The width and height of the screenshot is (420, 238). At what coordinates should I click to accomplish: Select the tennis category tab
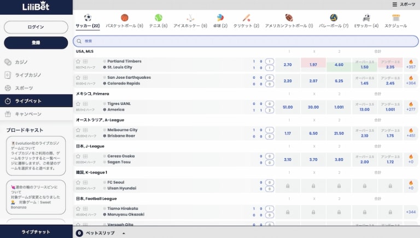[158, 21]
